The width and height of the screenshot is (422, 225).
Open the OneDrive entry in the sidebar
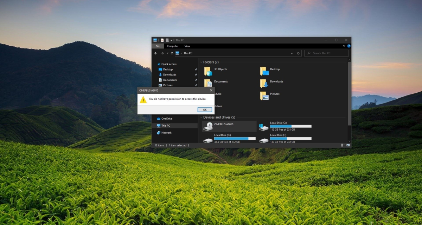coord(167,119)
